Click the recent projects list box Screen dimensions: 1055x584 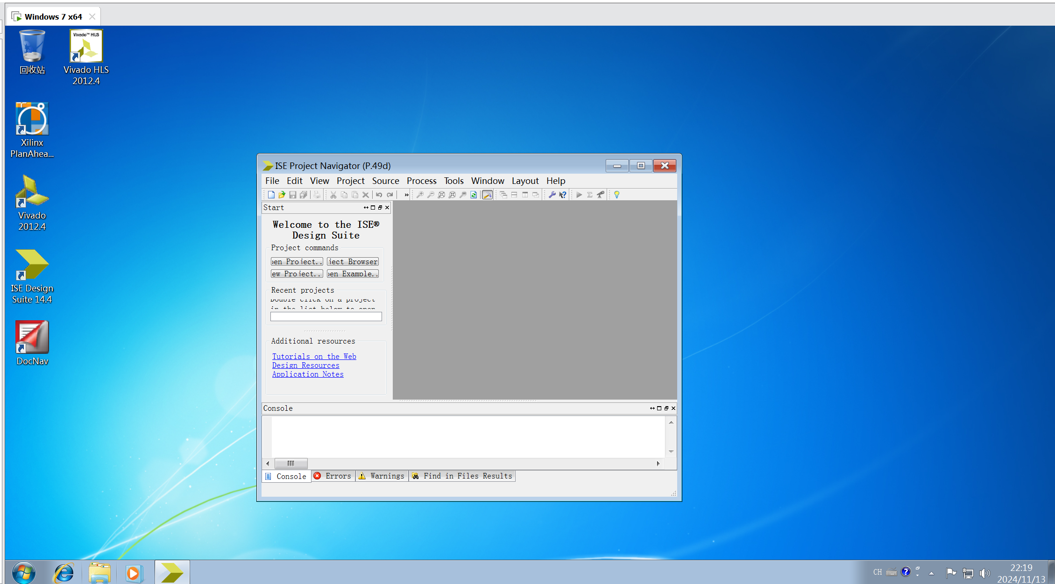pos(326,317)
